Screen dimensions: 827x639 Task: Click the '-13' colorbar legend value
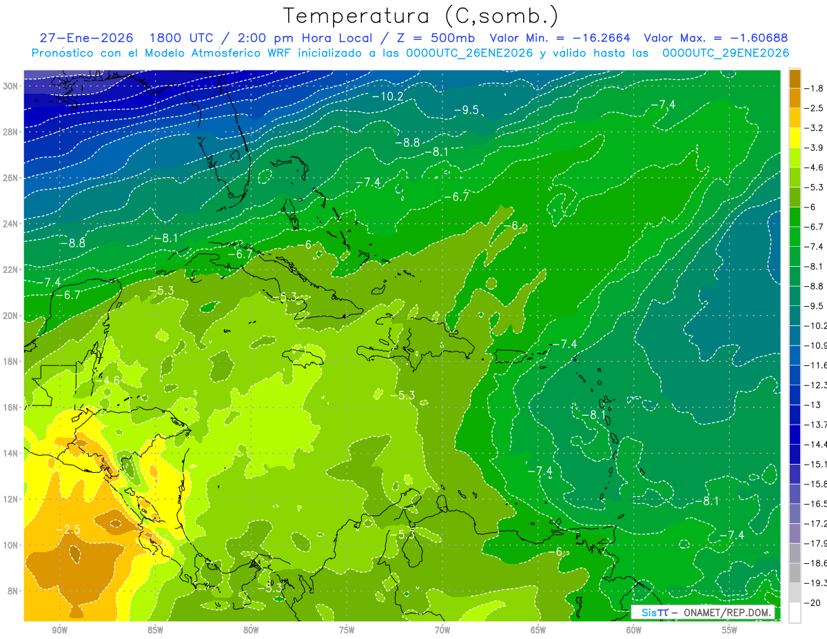coord(813,405)
